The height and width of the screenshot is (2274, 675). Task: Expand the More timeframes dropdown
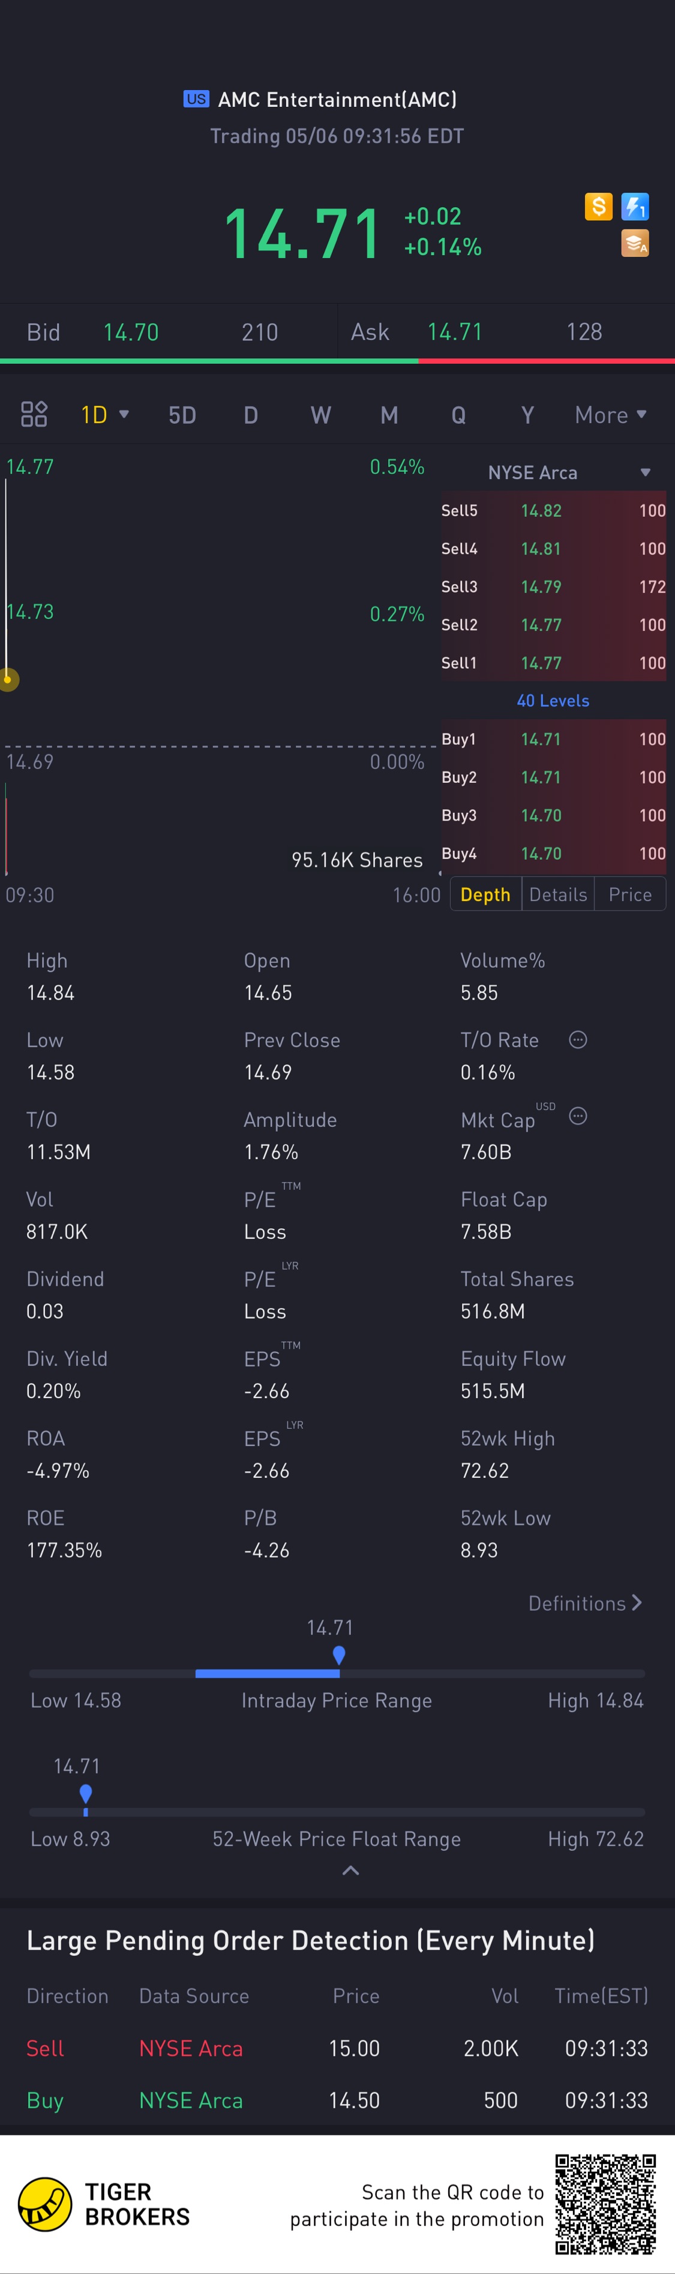tap(611, 415)
